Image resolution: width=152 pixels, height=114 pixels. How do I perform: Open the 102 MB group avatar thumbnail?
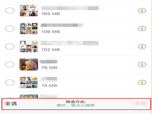(x=29, y=46)
